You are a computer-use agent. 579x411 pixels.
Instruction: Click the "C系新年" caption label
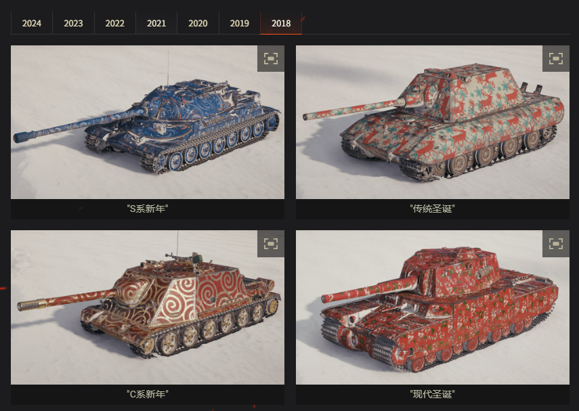click(x=148, y=394)
